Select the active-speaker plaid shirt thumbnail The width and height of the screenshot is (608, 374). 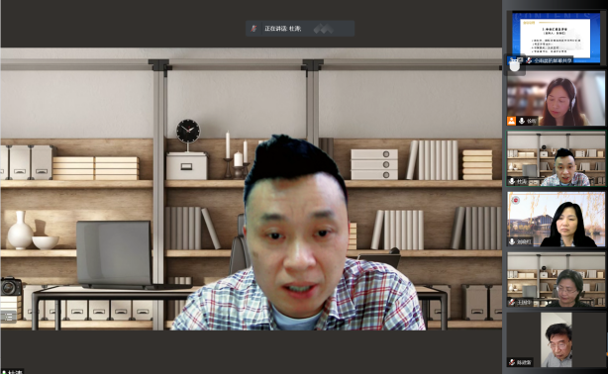(x=557, y=159)
